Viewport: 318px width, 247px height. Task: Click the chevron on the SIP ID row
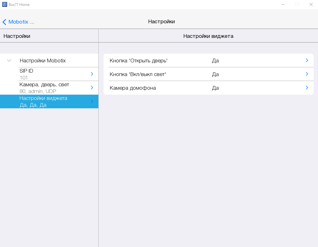92,74
